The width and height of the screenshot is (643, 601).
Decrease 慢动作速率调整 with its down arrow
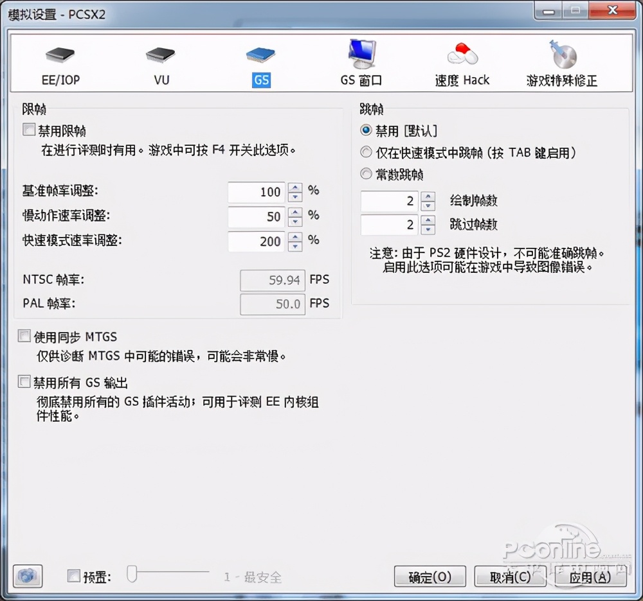[x=294, y=220]
